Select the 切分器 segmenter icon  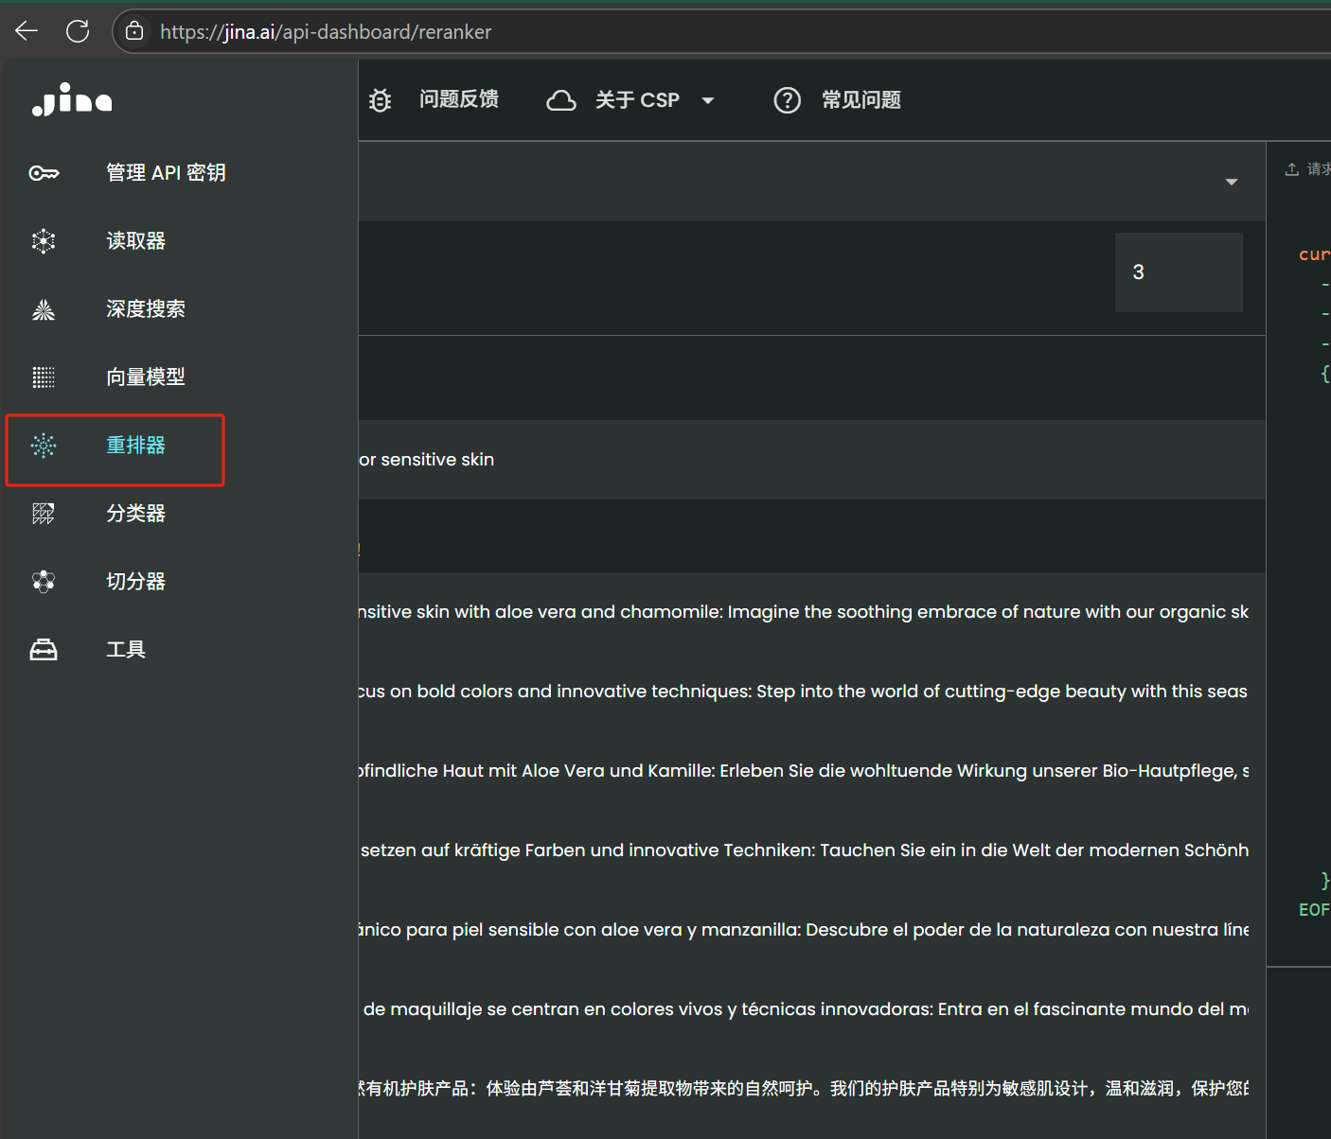coord(44,582)
